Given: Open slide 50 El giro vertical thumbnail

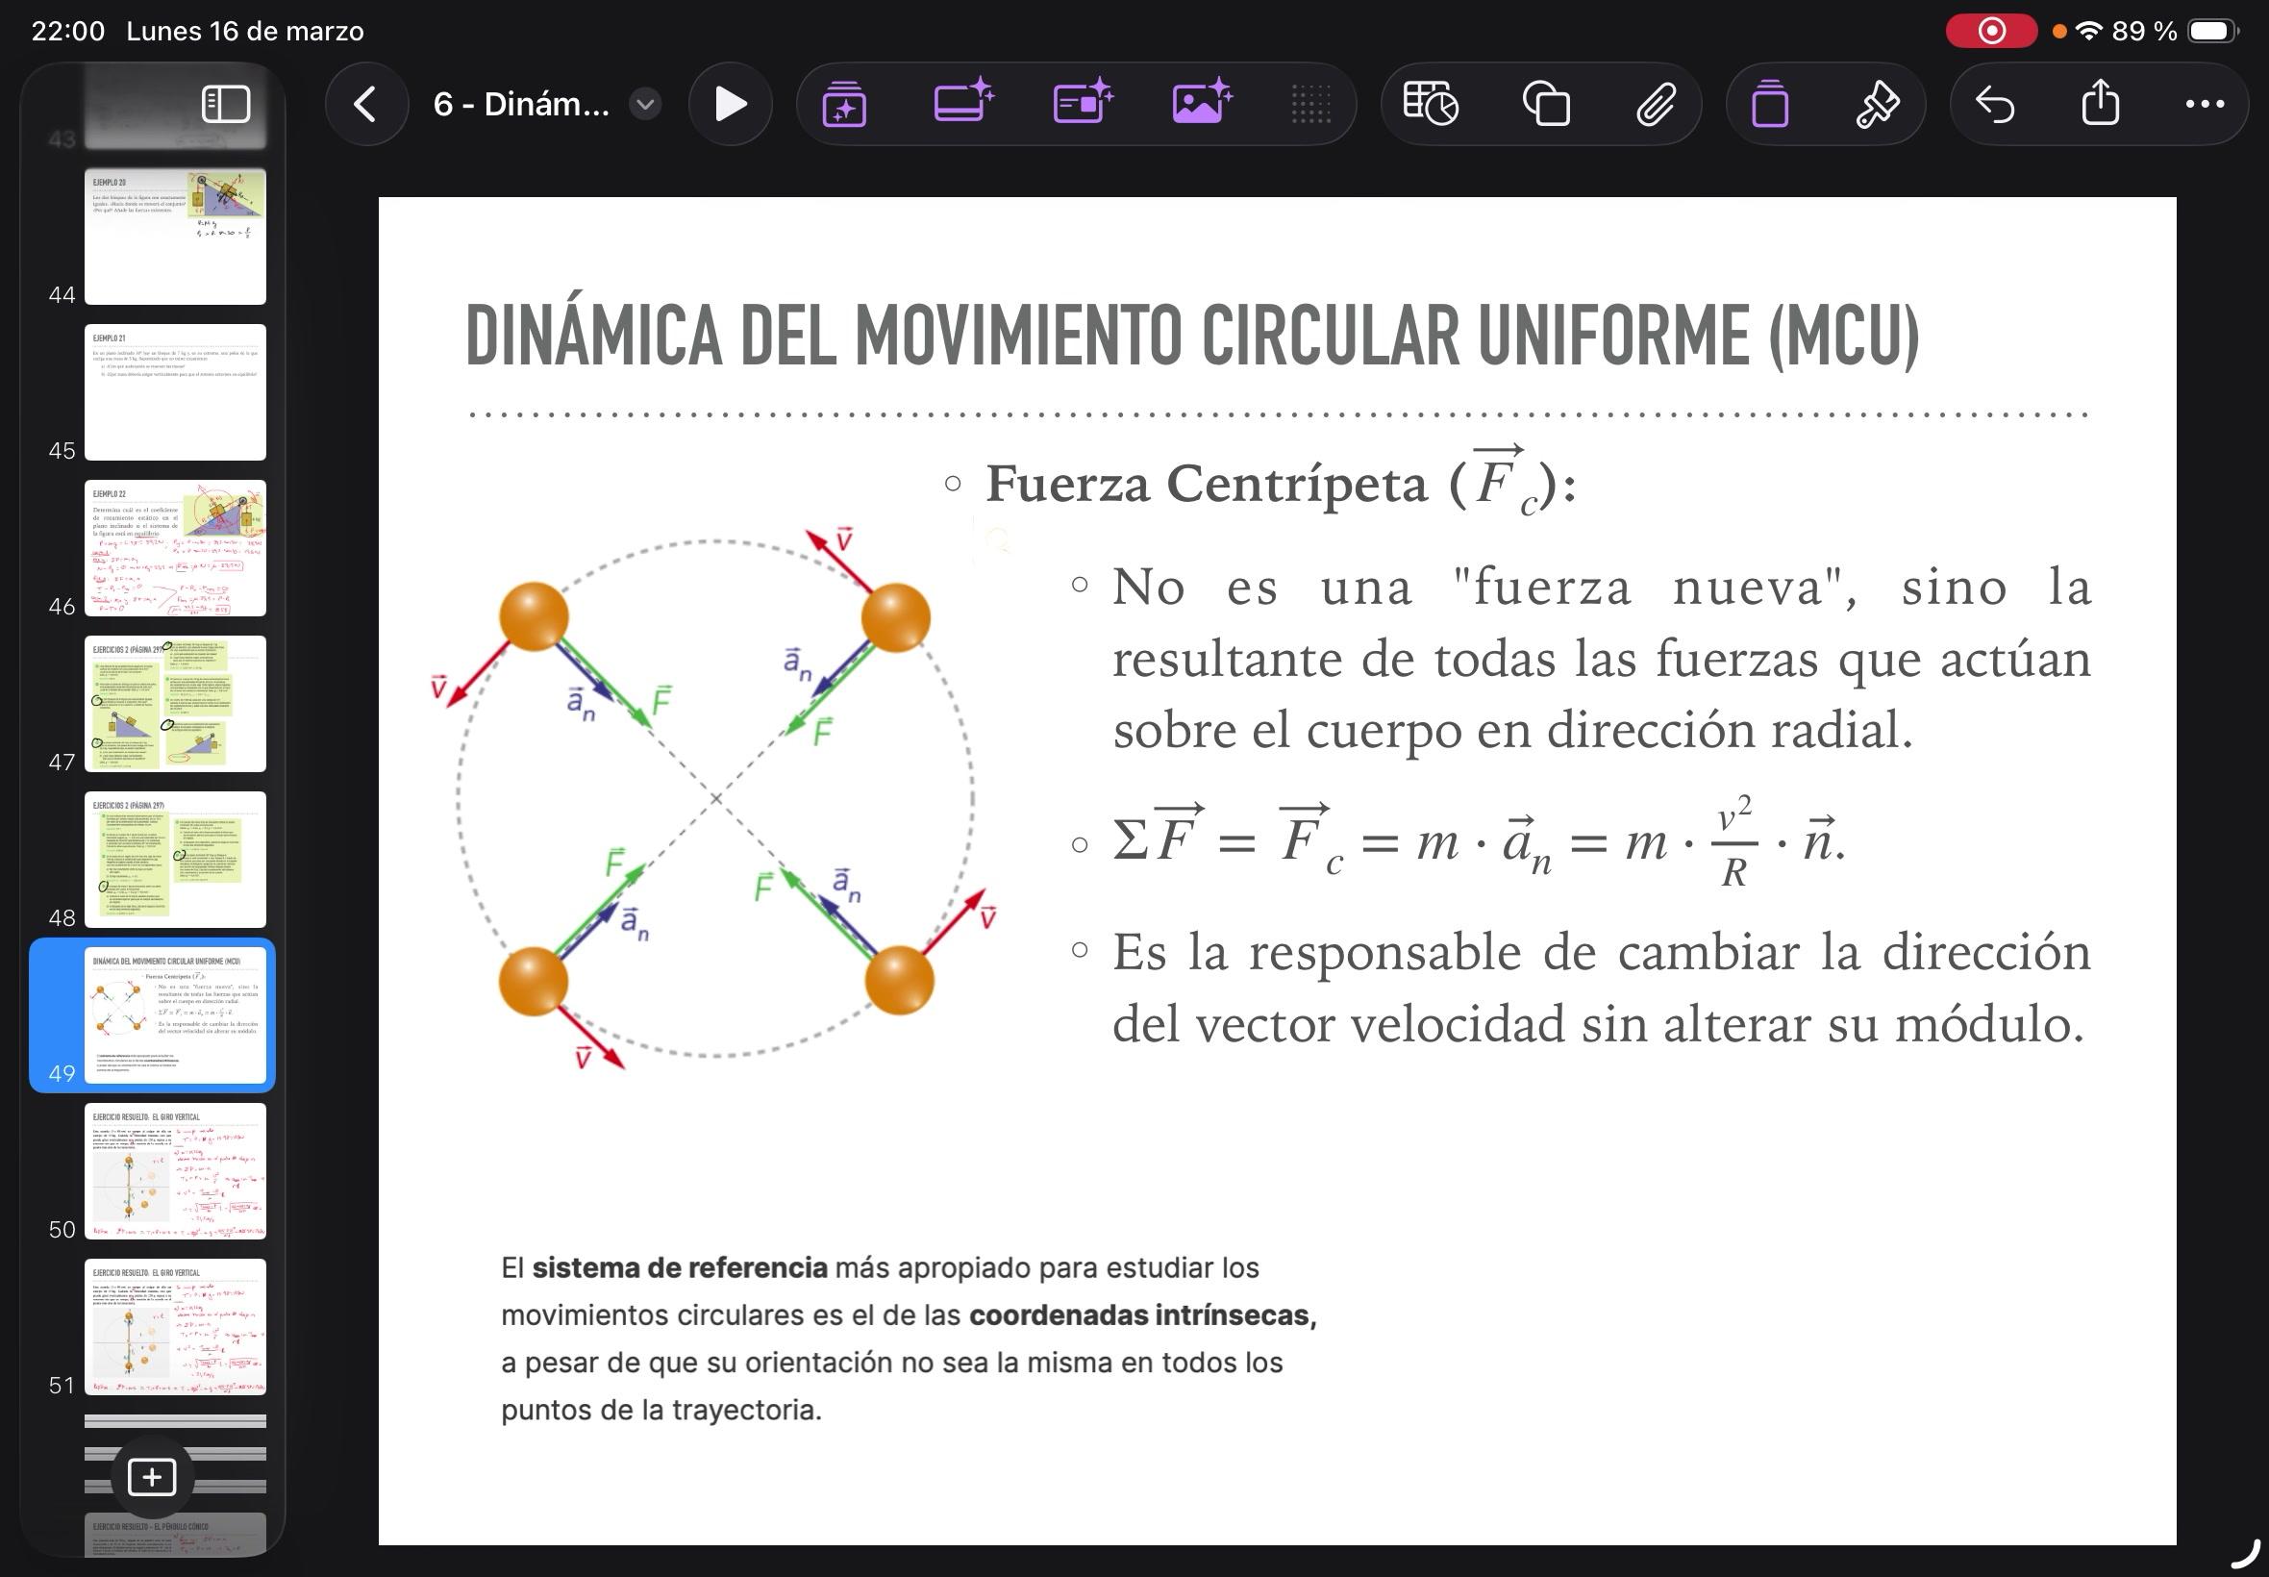Looking at the screenshot, I should (x=175, y=1171).
